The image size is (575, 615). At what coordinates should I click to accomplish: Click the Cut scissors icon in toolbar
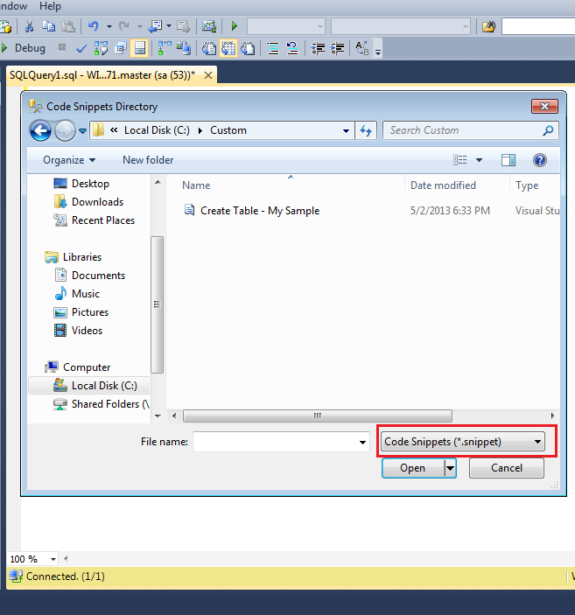pyautogui.click(x=30, y=26)
